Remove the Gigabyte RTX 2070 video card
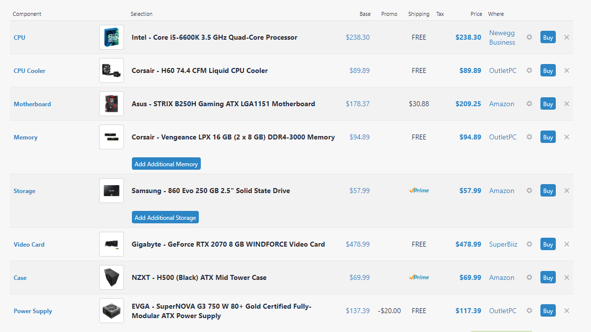 [567, 244]
